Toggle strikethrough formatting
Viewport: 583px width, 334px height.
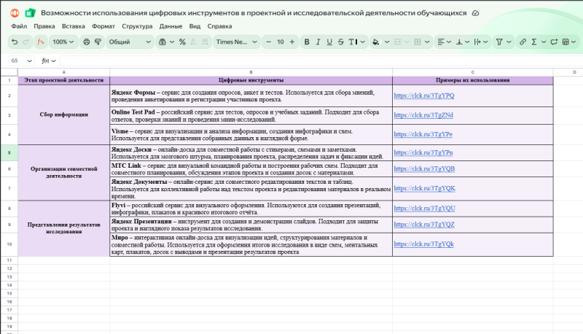point(340,42)
